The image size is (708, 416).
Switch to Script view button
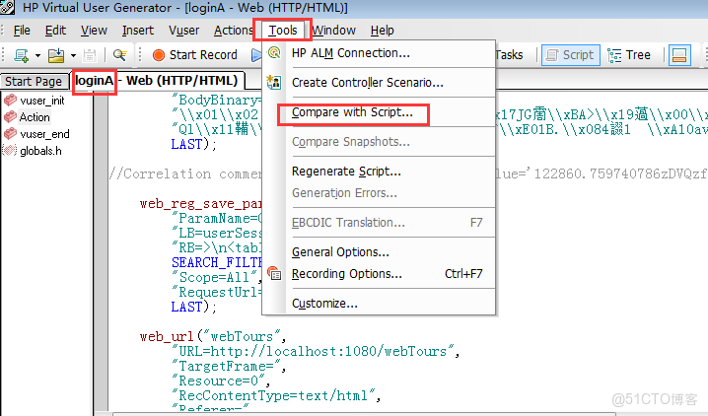[571, 55]
